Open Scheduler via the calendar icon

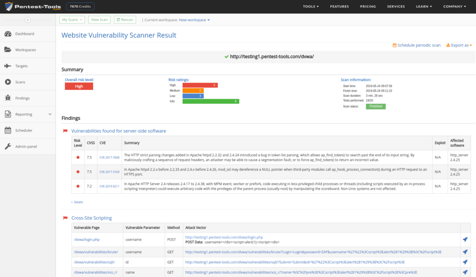[8, 130]
